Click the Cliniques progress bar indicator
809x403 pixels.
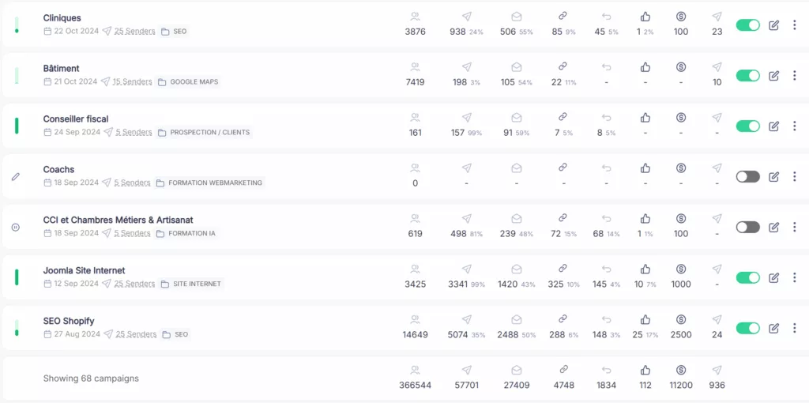click(x=17, y=25)
